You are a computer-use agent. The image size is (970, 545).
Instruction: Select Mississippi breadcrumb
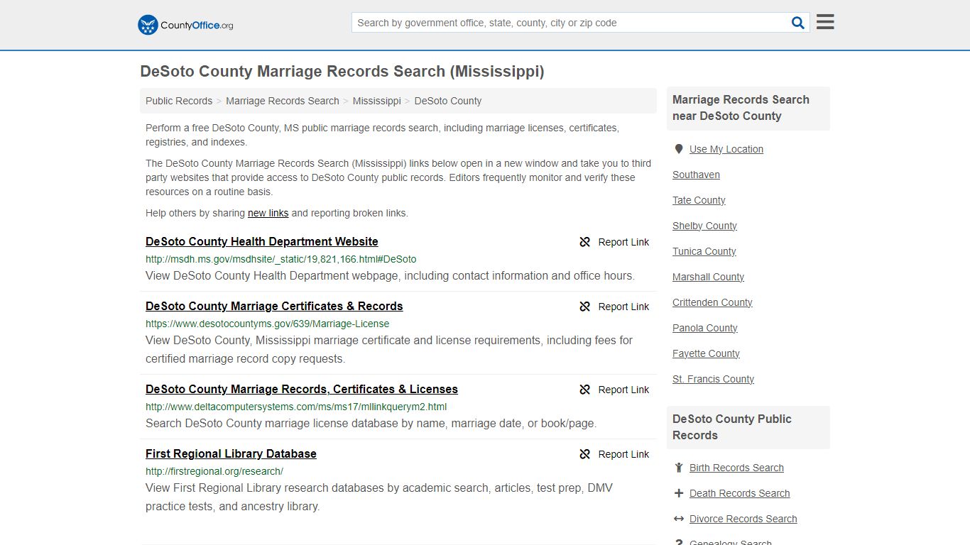tap(377, 101)
